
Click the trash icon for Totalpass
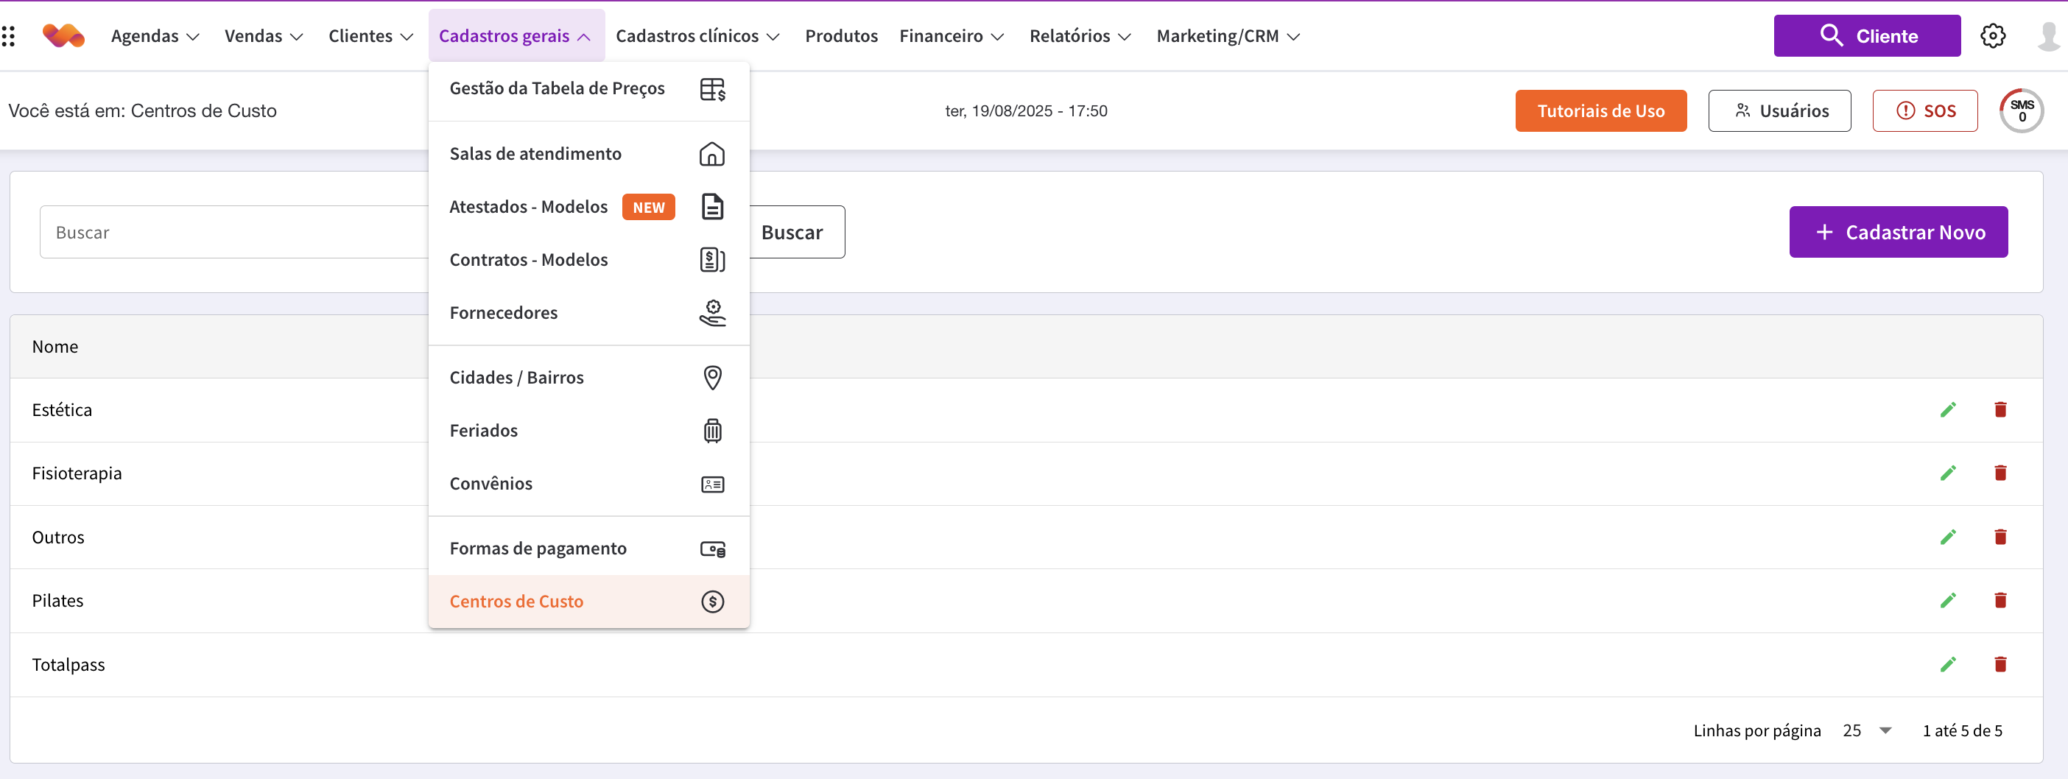click(x=2000, y=664)
